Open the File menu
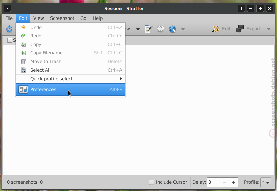 pyautogui.click(x=9, y=18)
